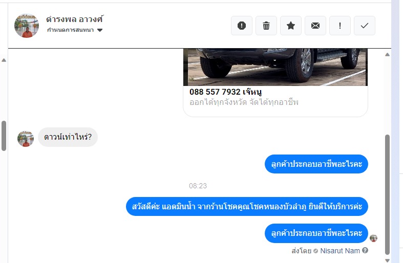Click the verified badge icon before Nisarut Nam
This screenshot has height=263, width=403.
point(315,251)
